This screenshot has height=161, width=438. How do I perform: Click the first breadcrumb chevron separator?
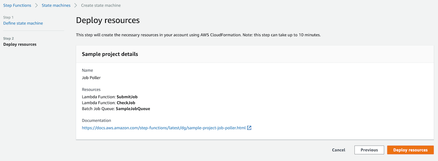coord(36,5)
